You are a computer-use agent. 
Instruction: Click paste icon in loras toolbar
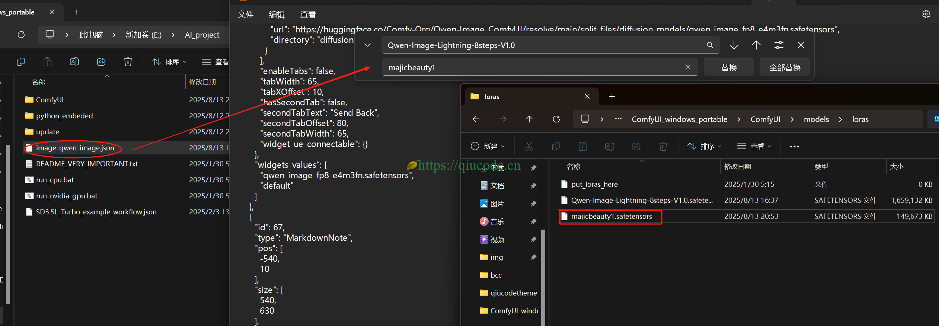tap(583, 146)
